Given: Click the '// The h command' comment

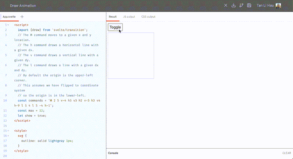Looking at the screenshot, I should 56,47.
